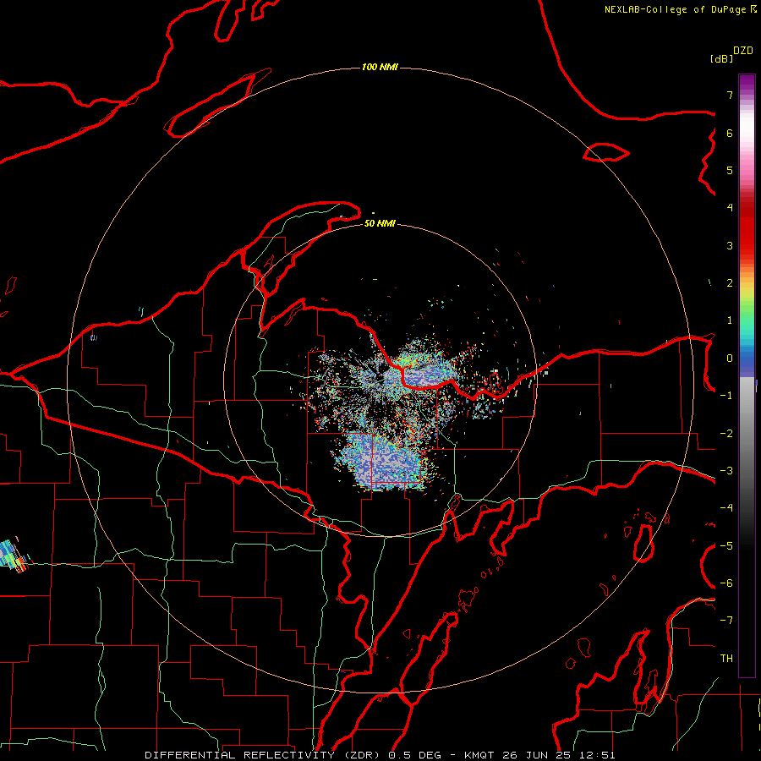Click the TH threshold label on the scale
Image resolution: width=761 pixels, height=761 pixels.
(x=726, y=659)
